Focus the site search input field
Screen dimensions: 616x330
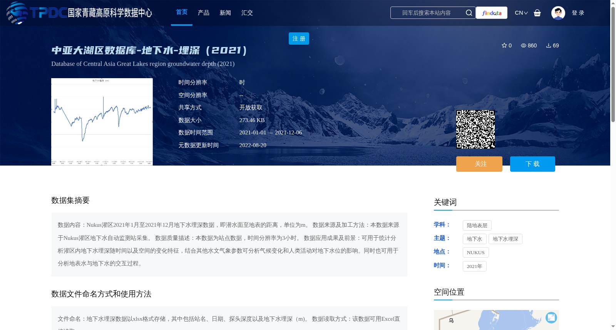coord(427,13)
